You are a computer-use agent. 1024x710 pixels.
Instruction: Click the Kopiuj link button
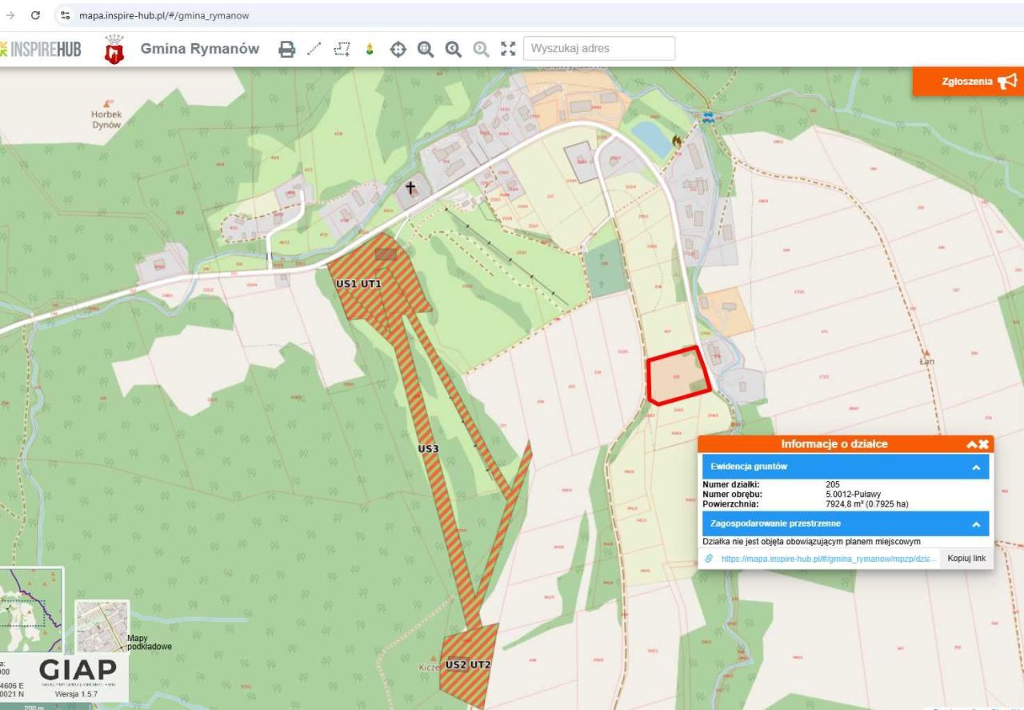click(966, 558)
